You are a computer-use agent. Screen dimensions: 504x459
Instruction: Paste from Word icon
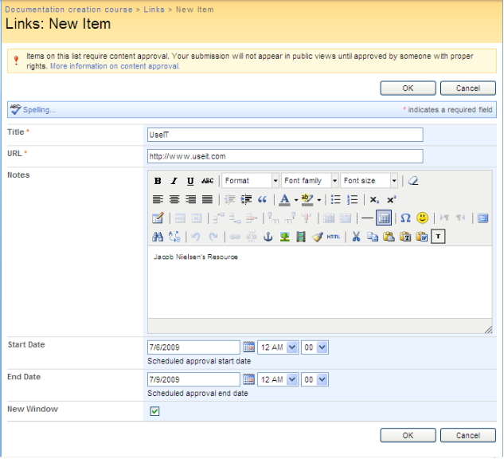pyautogui.click(x=422, y=237)
